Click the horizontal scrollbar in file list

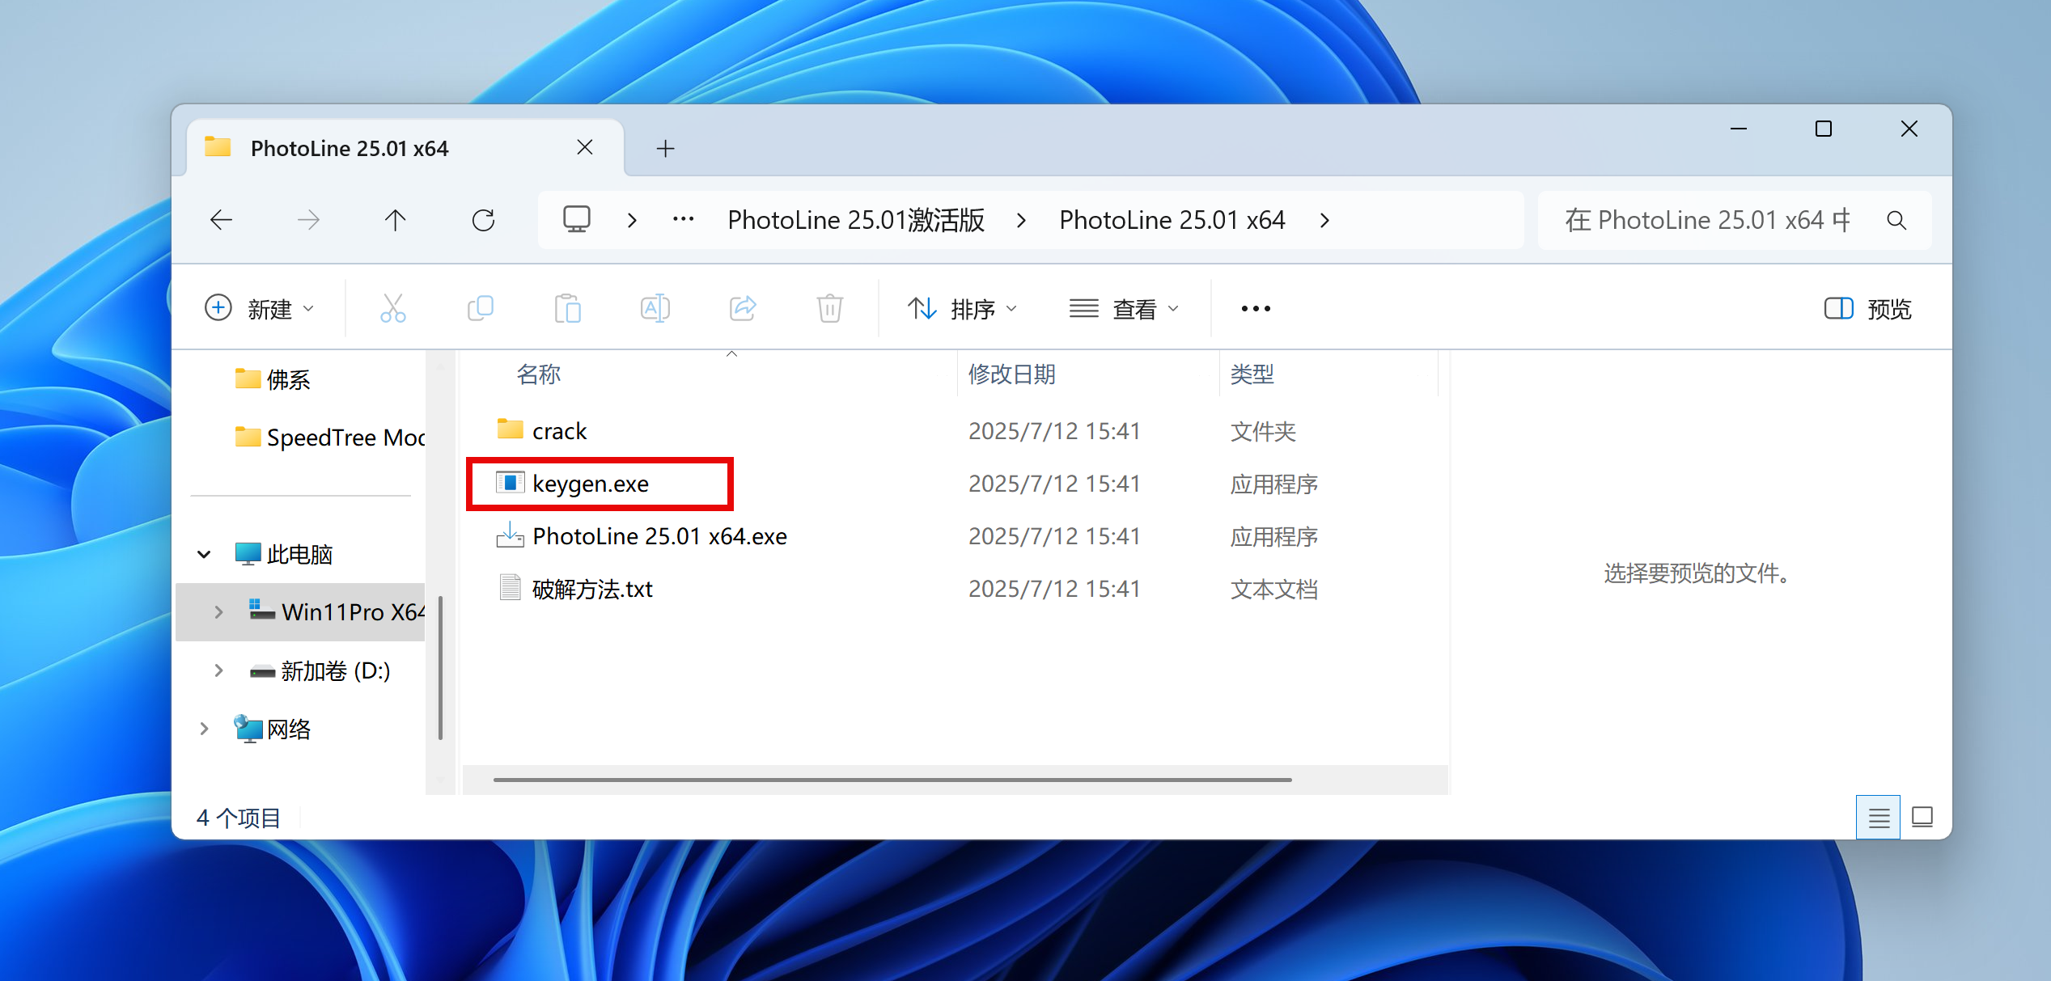[x=892, y=780]
